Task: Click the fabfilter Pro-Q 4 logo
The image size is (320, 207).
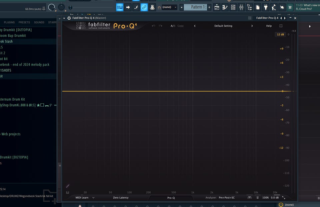Action: coord(107,26)
